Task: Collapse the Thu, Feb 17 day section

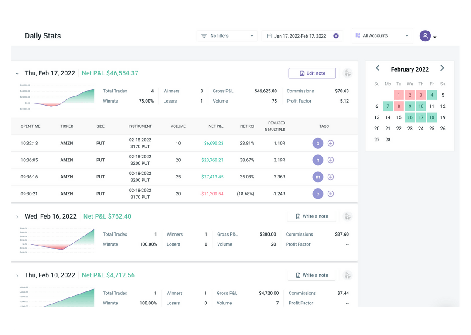Action: (17, 74)
